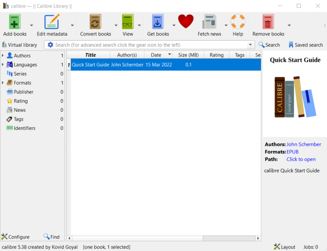Sort by the Author(s) column header
The image size is (327, 251).
click(x=127, y=55)
